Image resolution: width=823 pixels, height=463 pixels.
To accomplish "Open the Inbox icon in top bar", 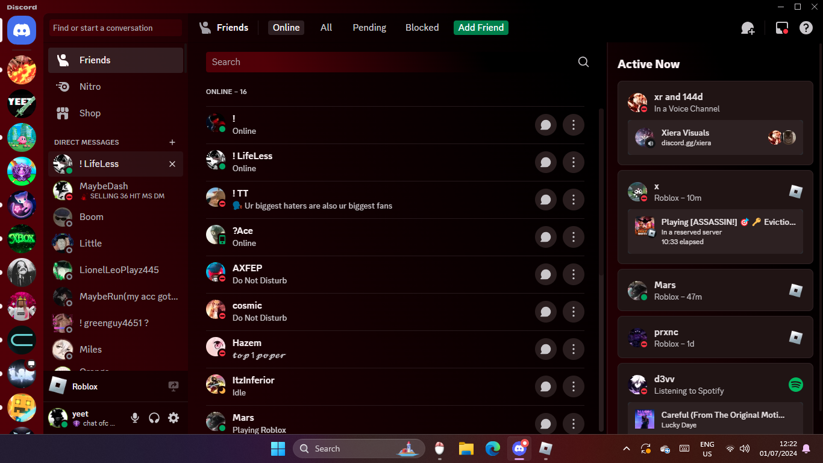I will pyautogui.click(x=782, y=28).
